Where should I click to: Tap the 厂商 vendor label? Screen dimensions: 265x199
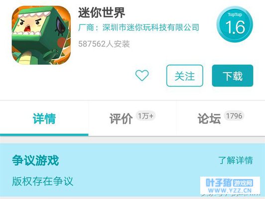coord(86,27)
